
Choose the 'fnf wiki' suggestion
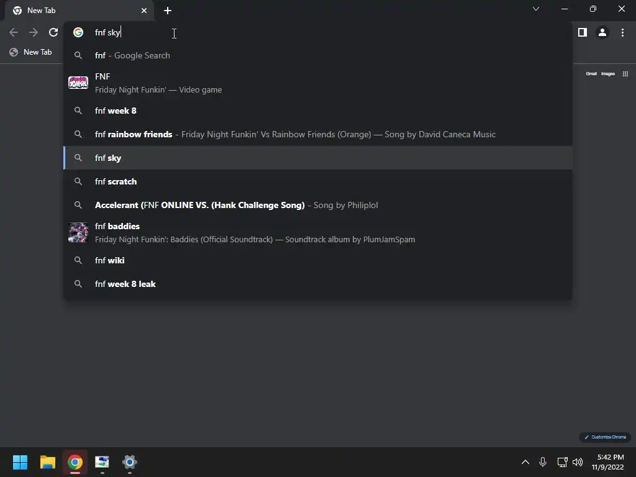(x=318, y=260)
